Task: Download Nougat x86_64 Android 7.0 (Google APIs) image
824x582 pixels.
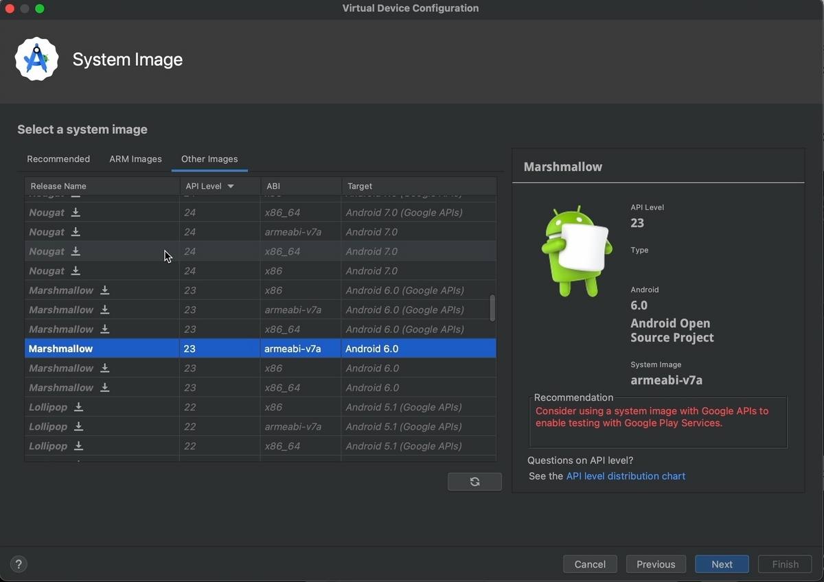Action: point(76,213)
